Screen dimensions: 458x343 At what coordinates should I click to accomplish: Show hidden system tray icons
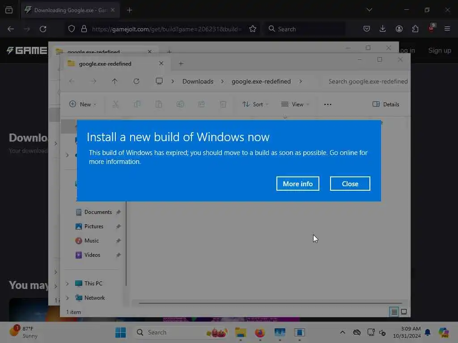342,332
